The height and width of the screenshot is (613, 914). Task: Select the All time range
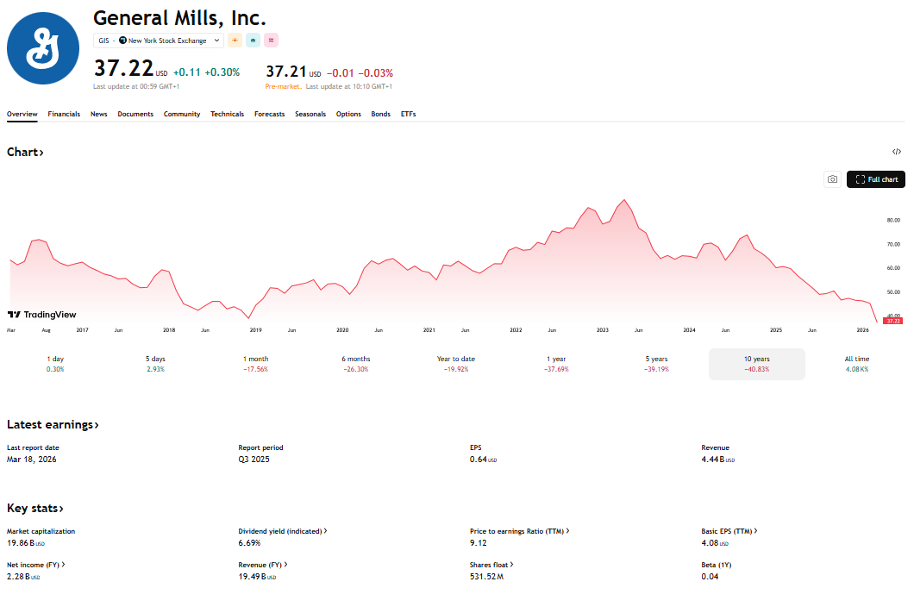[857, 364]
